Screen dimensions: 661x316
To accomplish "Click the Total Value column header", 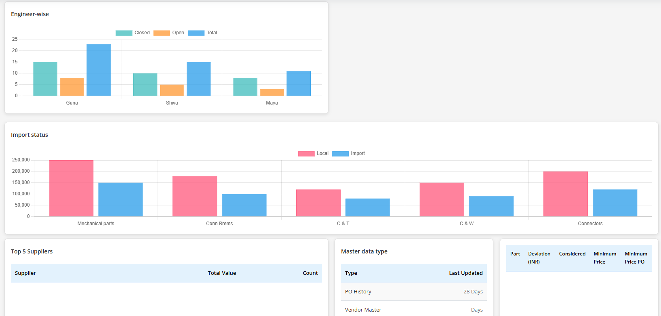I will pos(222,273).
